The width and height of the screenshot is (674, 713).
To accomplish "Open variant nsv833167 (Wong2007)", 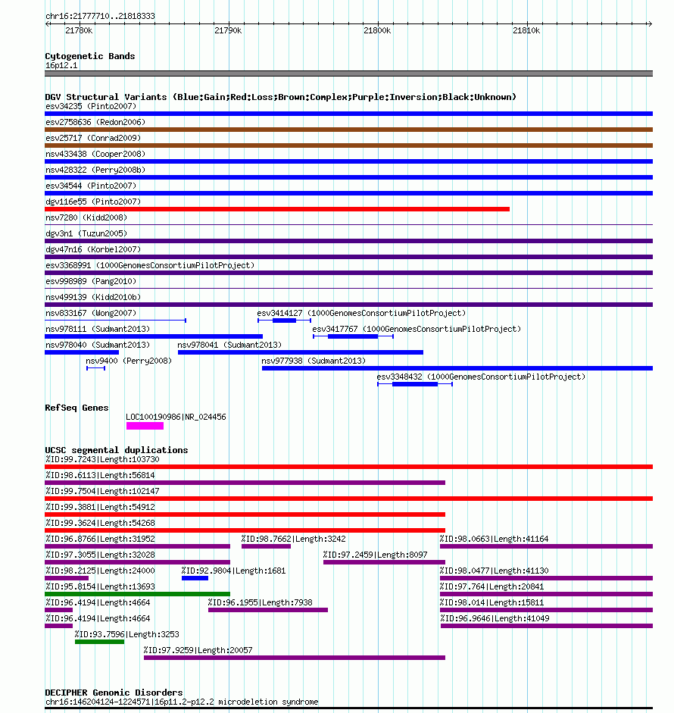I will click(91, 313).
